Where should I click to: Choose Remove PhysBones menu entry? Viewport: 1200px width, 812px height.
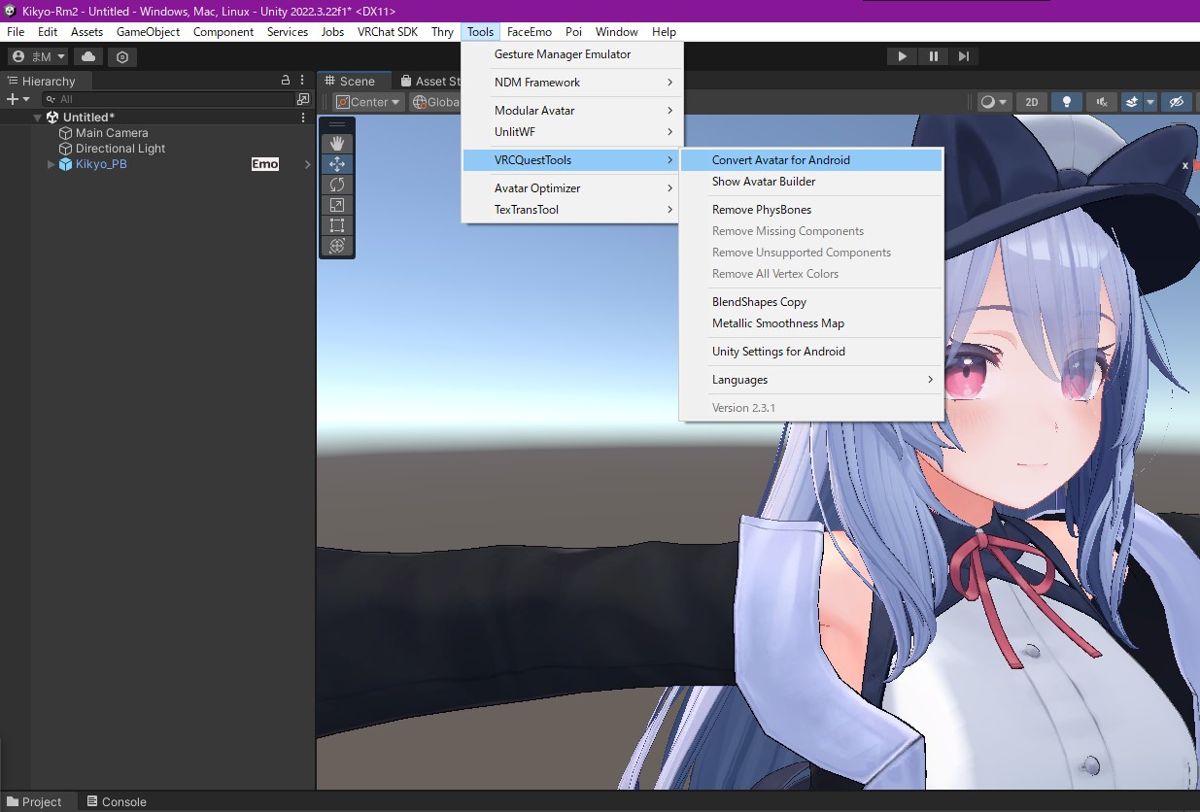812,210
